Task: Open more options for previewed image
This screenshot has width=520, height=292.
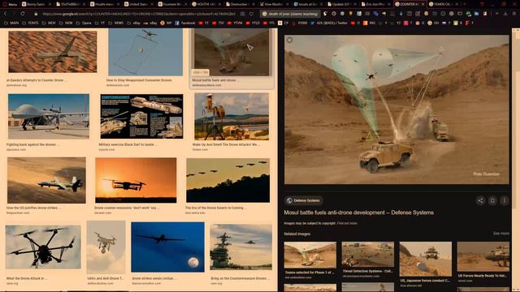Action: click(505, 200)
